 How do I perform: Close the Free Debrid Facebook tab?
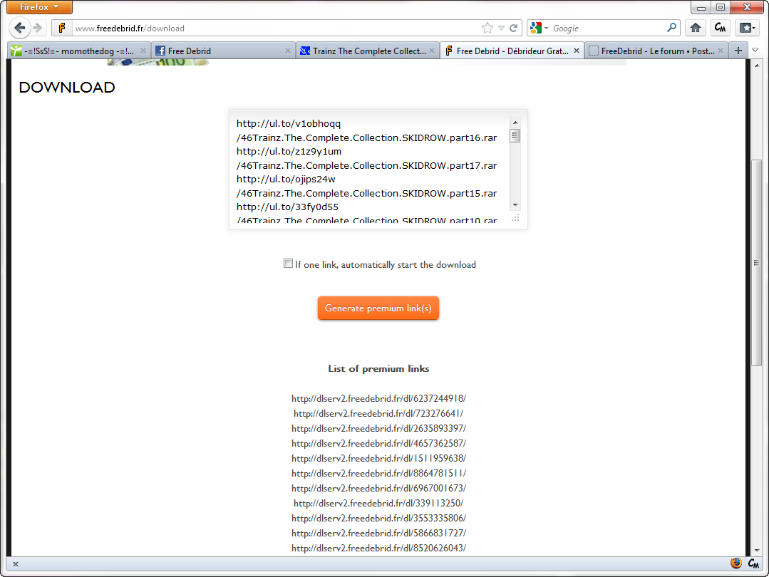coord(287,51)
